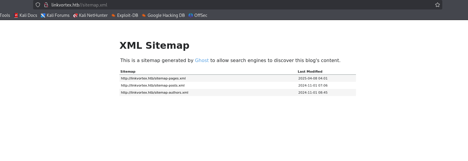Open the sitemap-authors.xml link

pos(155,92)
